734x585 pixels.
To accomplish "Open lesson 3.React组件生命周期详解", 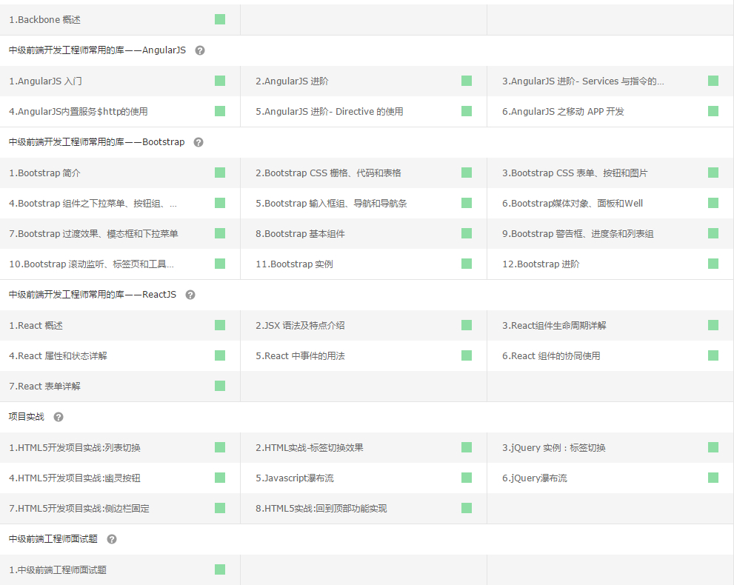I will pos(554,326).
